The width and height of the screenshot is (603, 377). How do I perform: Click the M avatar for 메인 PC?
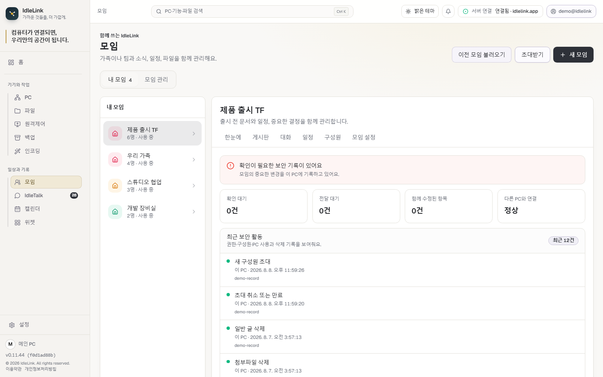pos(10,344)
